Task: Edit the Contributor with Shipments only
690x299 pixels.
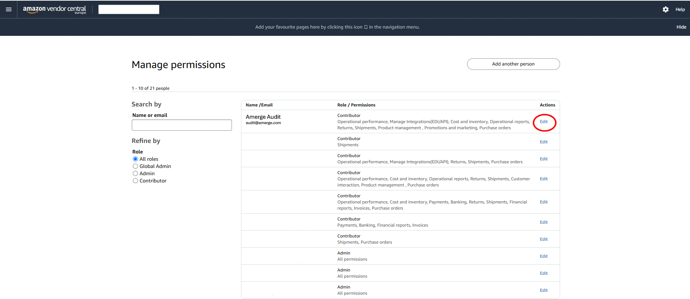Action: point(543,142)
